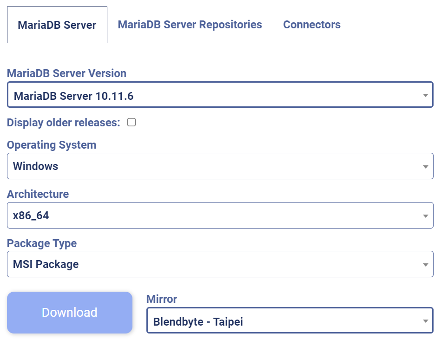The width and height of the screenshot is (441, 340).
Task: Expand the Package Type selector
Action: [219, 264]
